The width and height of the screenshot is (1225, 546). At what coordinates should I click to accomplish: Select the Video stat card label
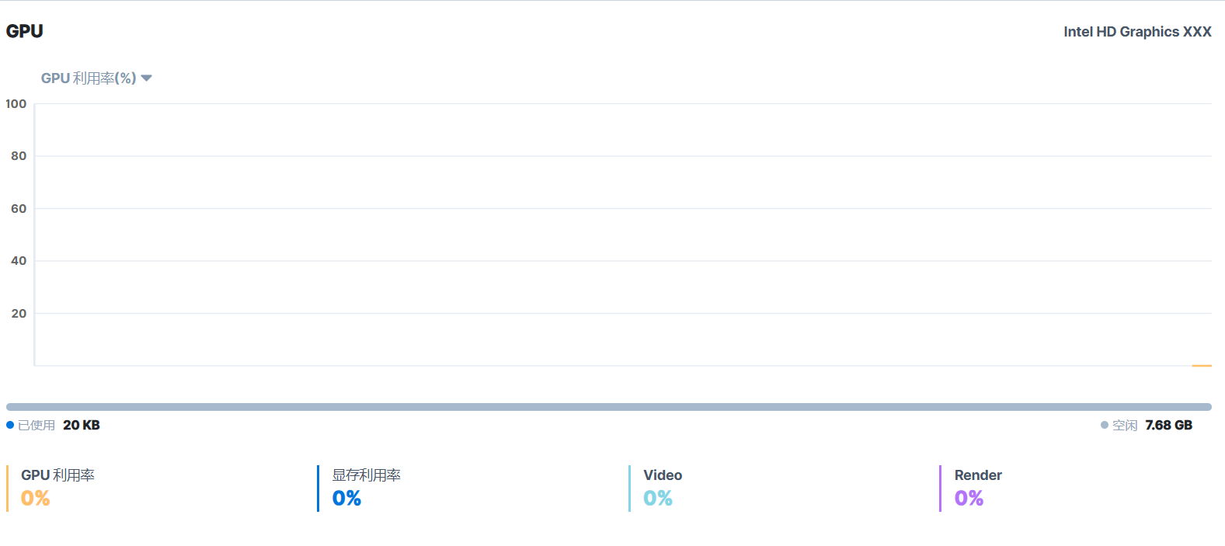pyautogui.click(x=663, y=475)
